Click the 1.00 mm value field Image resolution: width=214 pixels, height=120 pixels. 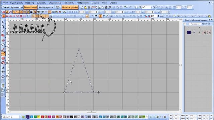click(x=154, y=16)
